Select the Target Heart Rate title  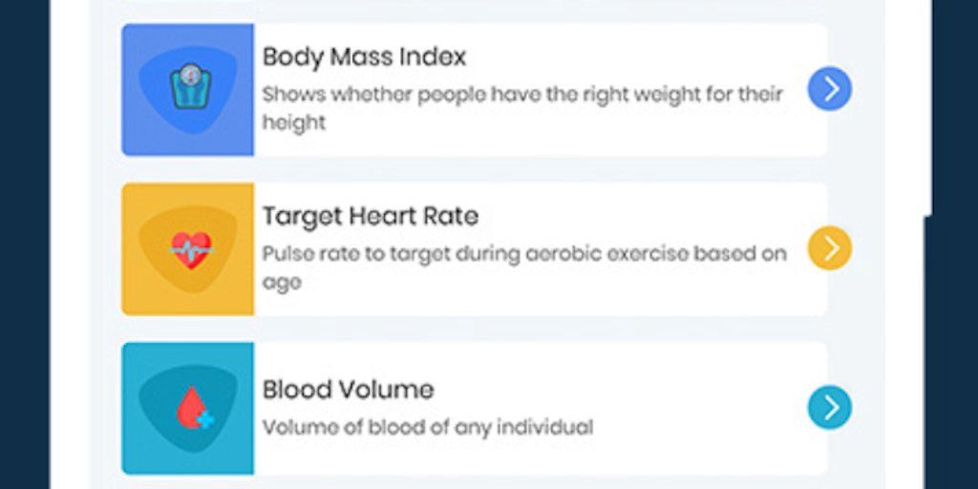point(370,216)
